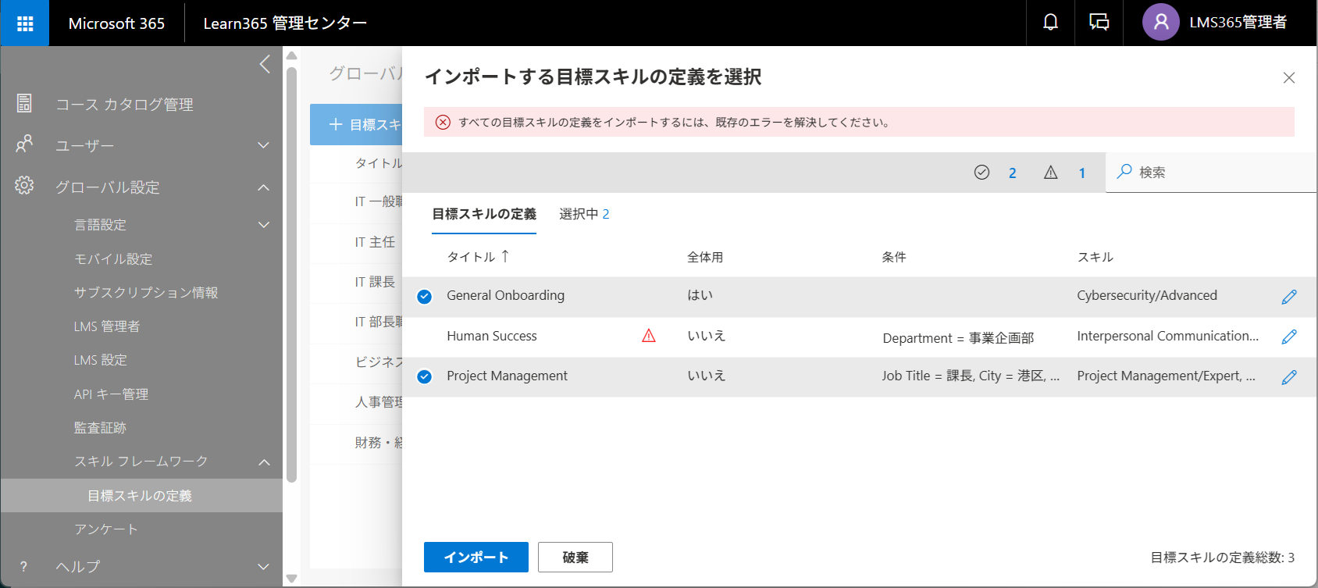
Task: Collapse the スキル フレームワーク chevron
Action: (x=264, y=462)
